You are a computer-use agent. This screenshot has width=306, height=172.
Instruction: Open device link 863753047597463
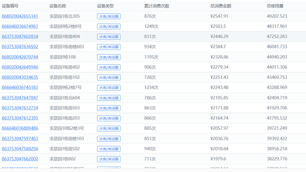tap(20, 138)
